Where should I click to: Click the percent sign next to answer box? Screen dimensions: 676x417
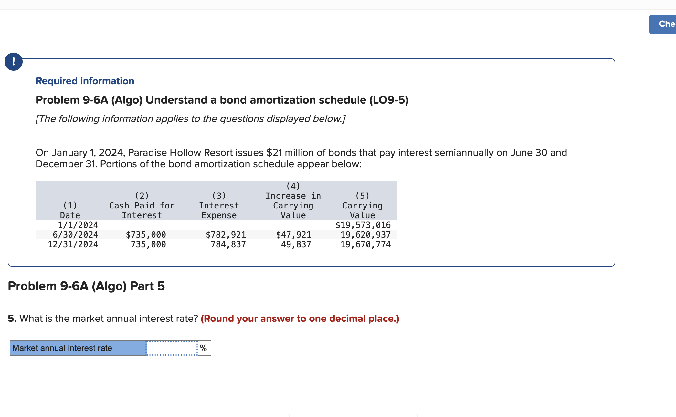coord(203,348)
